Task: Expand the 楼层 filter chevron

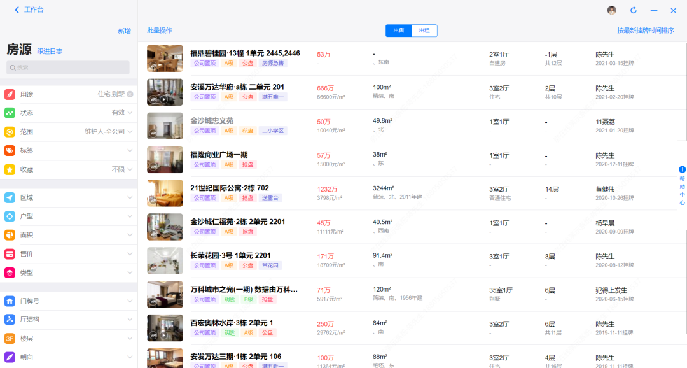Action: coord(130,338)
